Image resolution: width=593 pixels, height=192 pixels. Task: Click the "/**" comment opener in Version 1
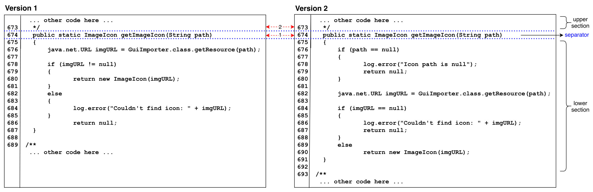pos(31,145)
